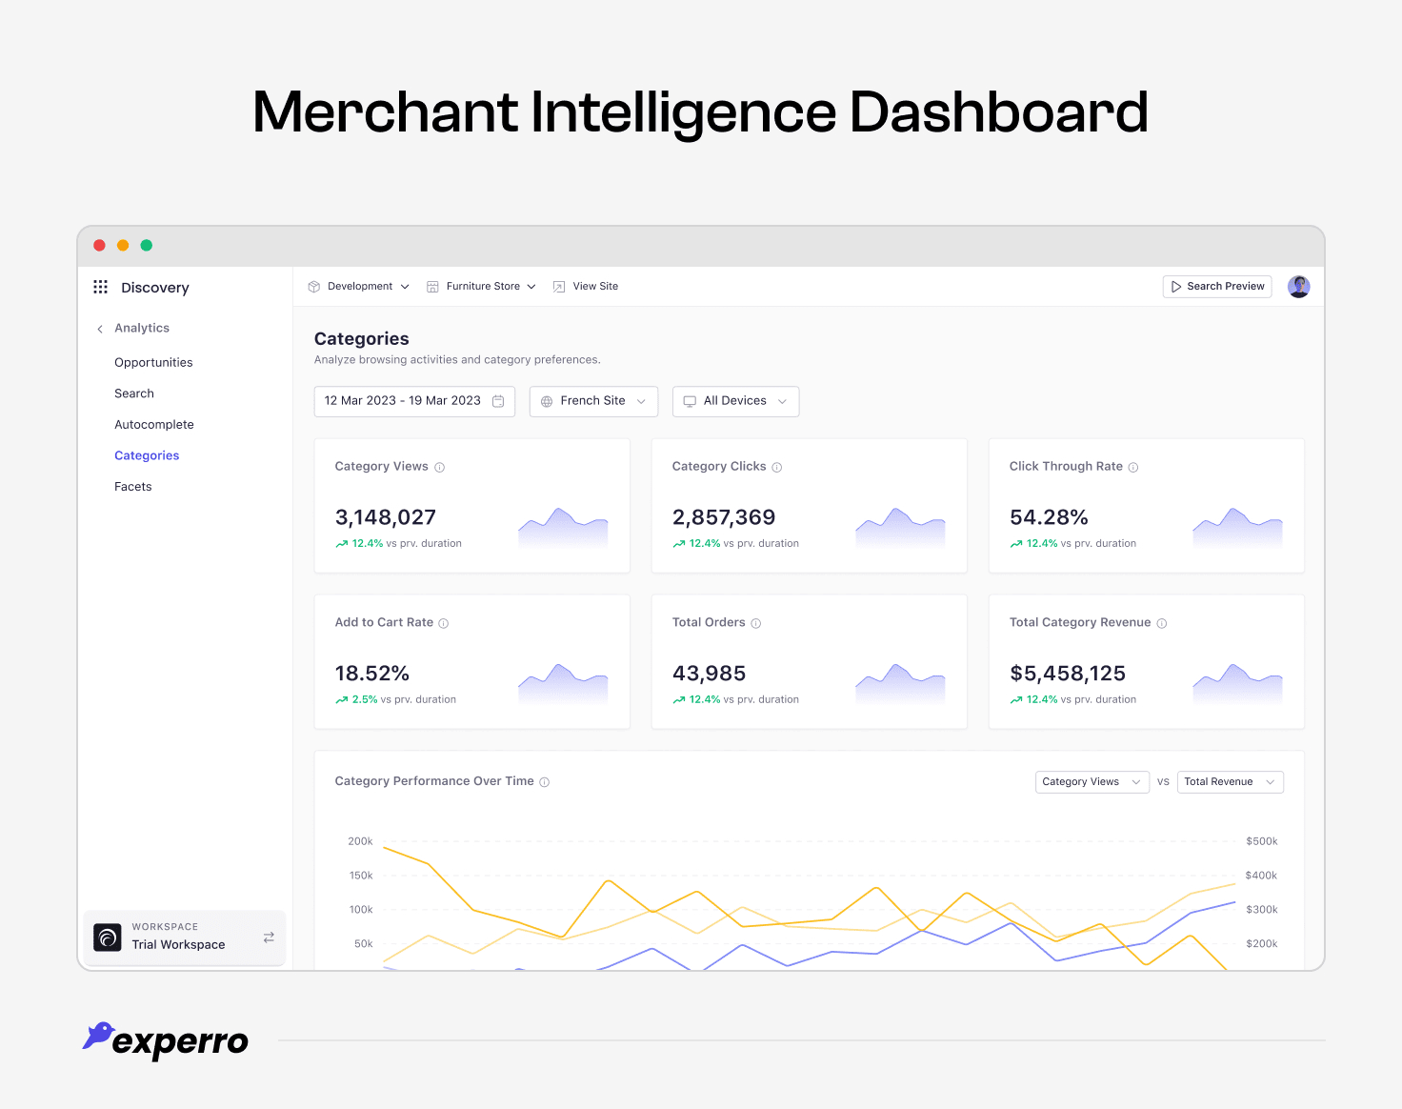The image size is (1402, 1109).
Task: Click the macOS green maximize dot
Action: (x=147, y=246)
